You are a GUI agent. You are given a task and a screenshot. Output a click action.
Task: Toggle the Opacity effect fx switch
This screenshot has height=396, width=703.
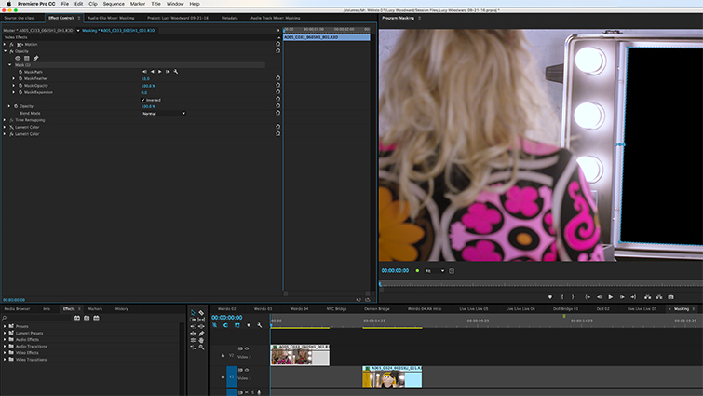[12, 51]
